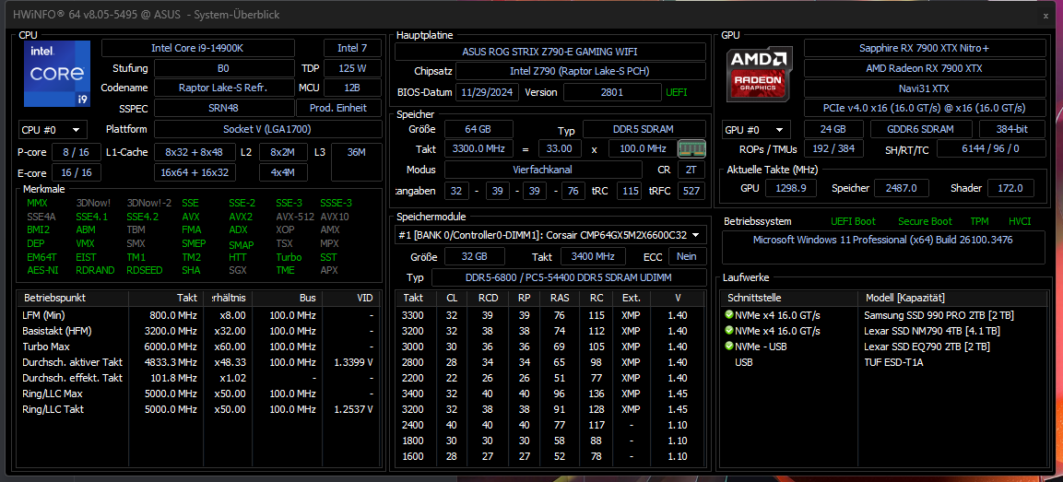Click the Schnittstelle column header
Viewport: 1063px width, 482px height.
pyautogui.click(x=790, y=298)
